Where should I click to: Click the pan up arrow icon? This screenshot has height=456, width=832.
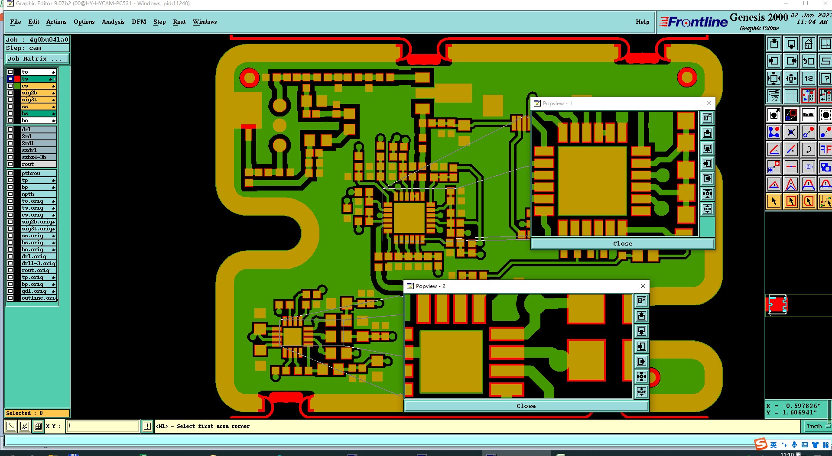[774, 44]
